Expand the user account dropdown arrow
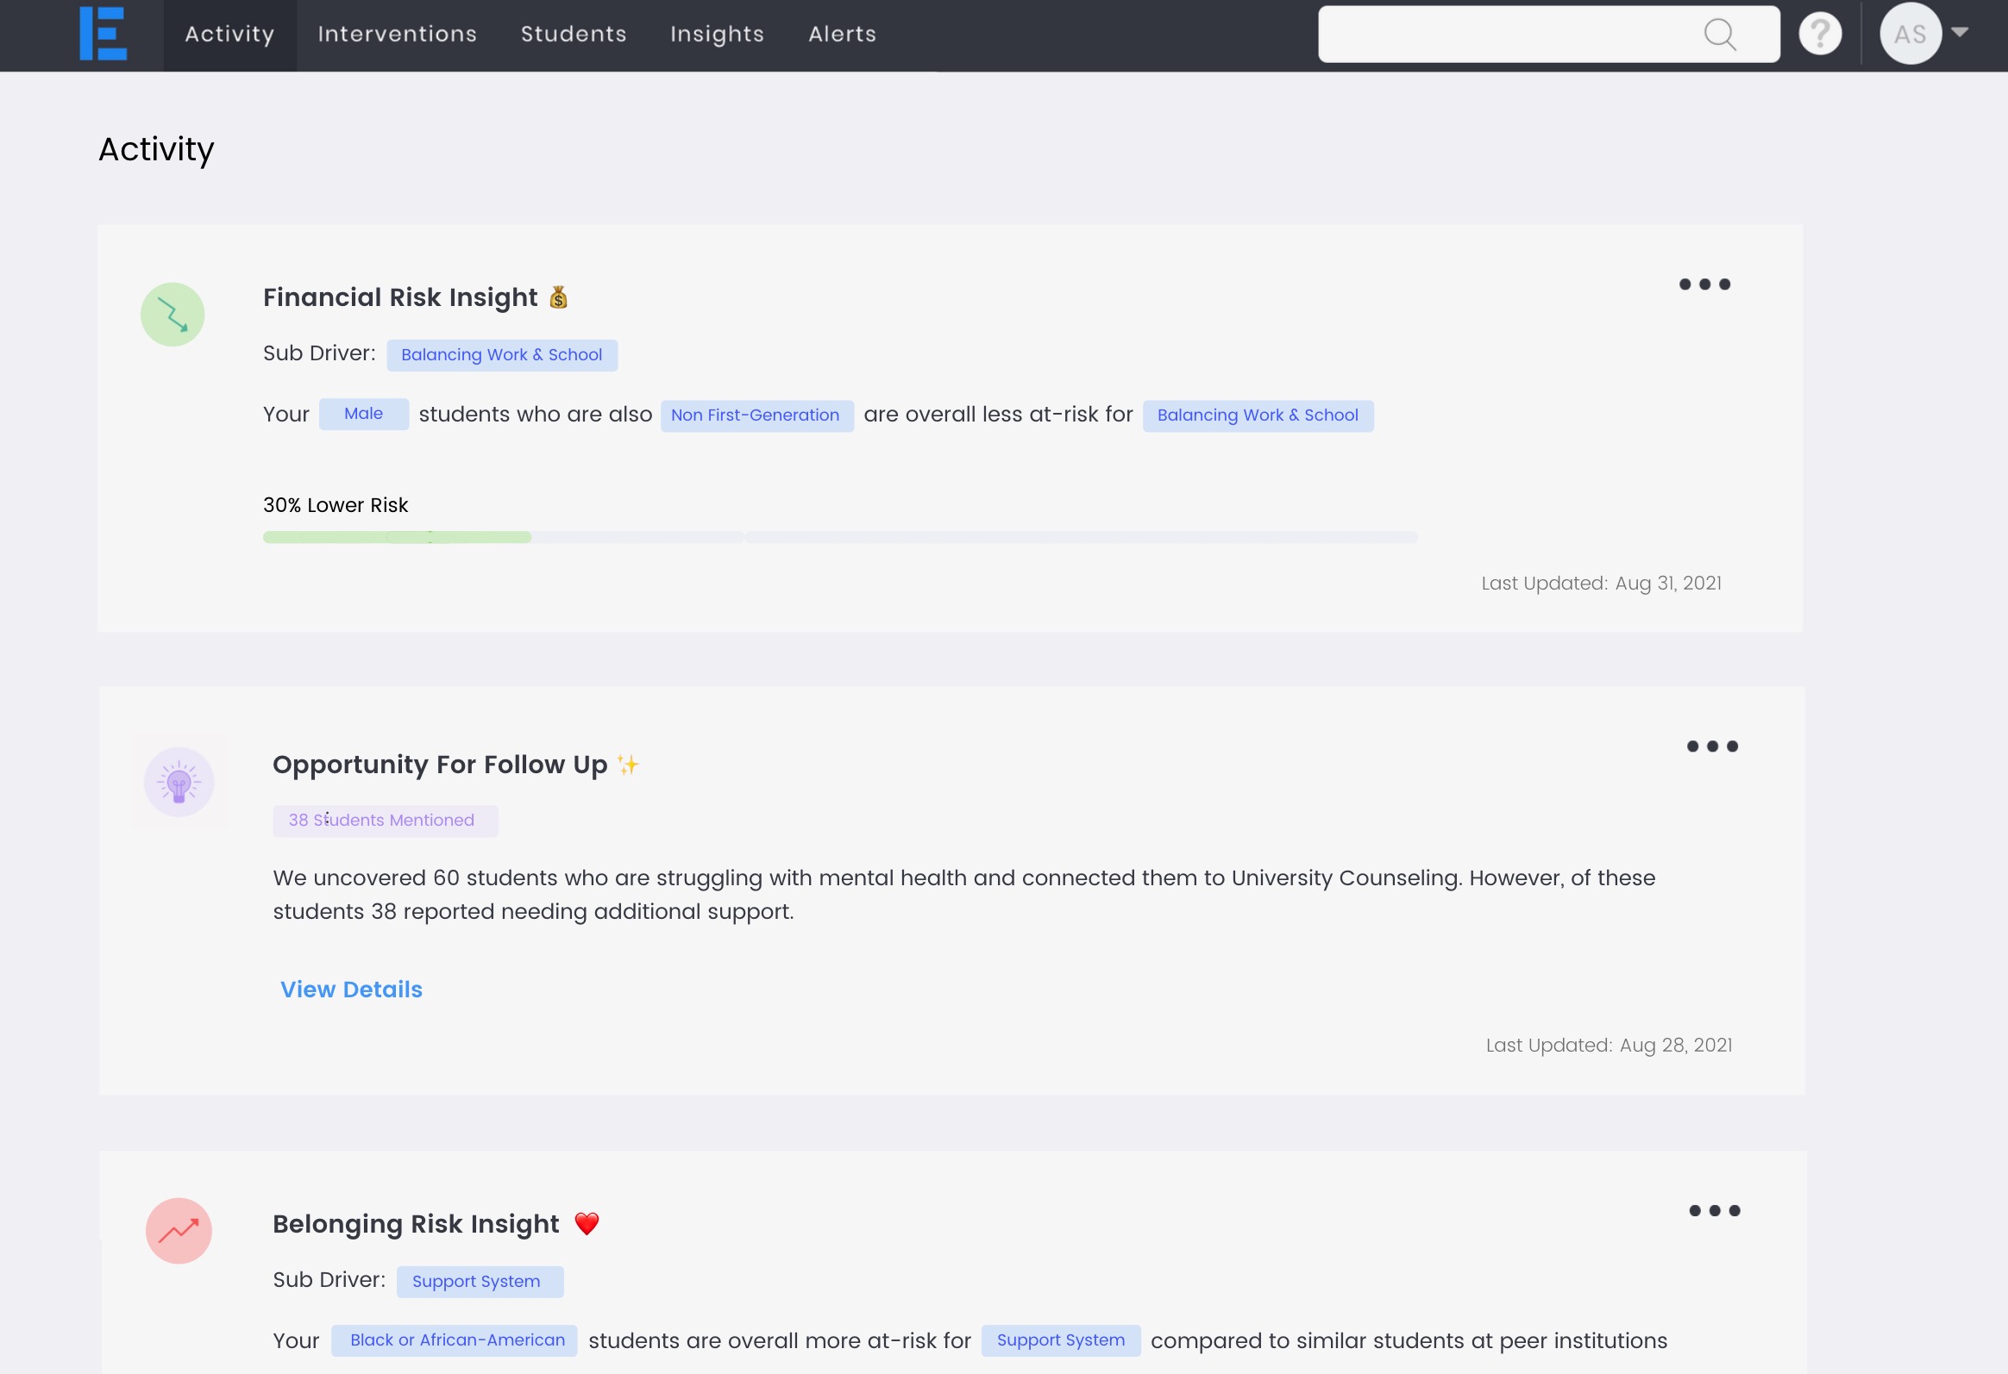This screenshot has height=1374, width=2008. [x=1960, y=32]
